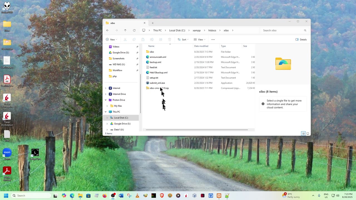The image size is (356, 200).
Task: Open foobar2000 desktop shortcut
Action: point(7,7)
